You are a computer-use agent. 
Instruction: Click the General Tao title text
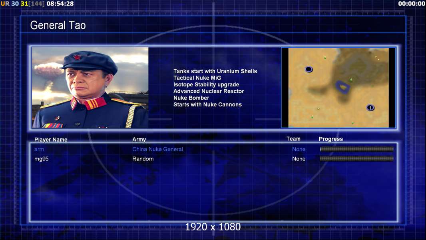pyautogui.click(x=58, y=25)
